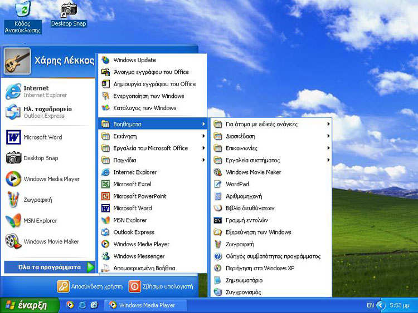Open Οδηγός συμβατότητας προγράμματος
The height and width of the screenshot is (313, 418).
point(271,256)
